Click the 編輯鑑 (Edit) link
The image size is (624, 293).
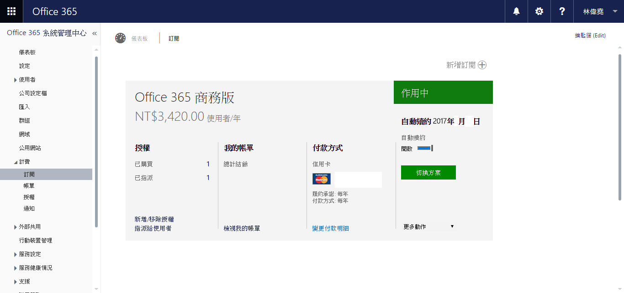click(590, 36)
